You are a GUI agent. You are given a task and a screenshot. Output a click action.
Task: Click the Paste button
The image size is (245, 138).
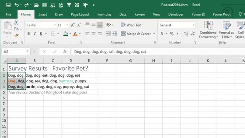7,29
